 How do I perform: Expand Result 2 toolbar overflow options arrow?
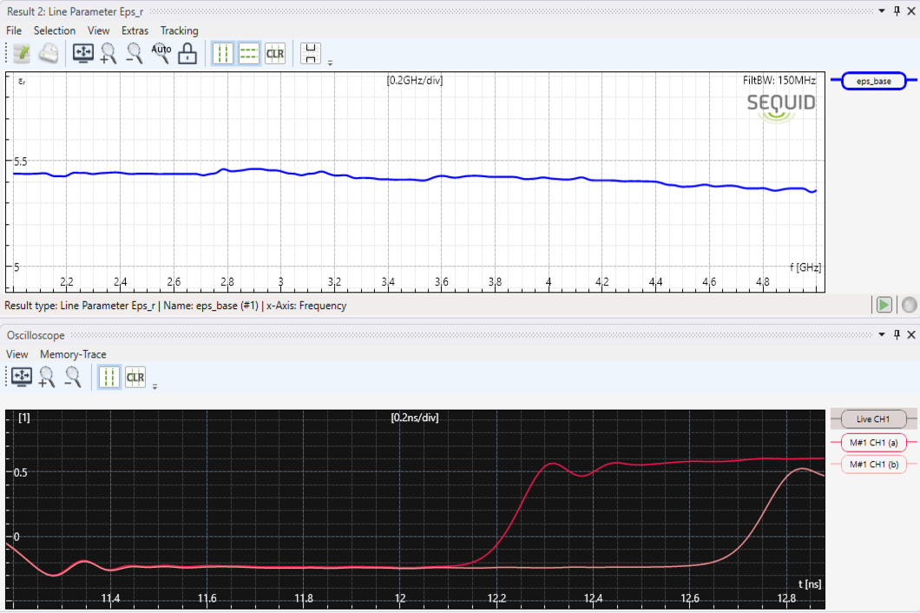click(330, 63)
